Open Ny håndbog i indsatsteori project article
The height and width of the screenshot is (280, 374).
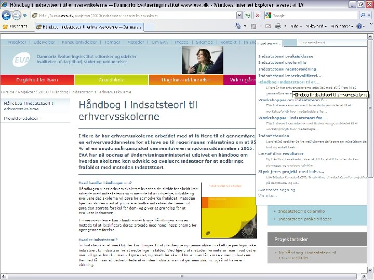[307, 255]
